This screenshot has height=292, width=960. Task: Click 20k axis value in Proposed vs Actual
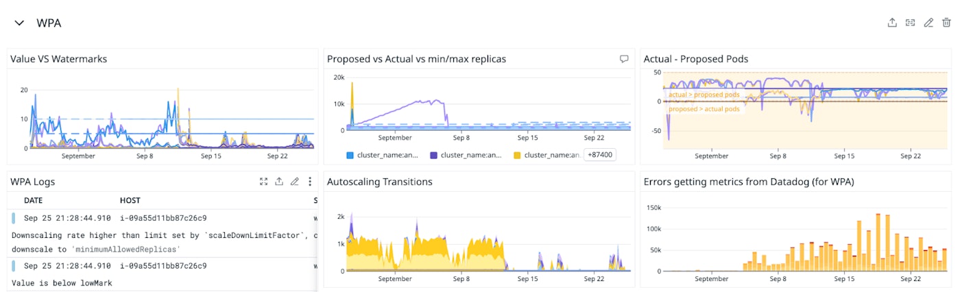point(339,77)
